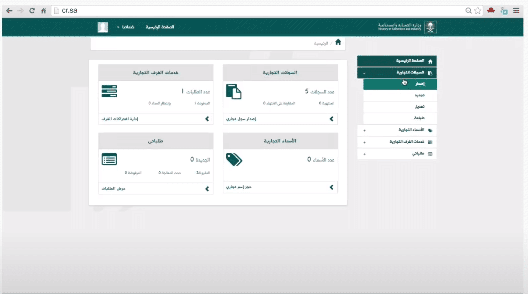Viewport: 528px width, 294px height.
Task: Open the user profile avatar in header
Action: coord(103,27)
